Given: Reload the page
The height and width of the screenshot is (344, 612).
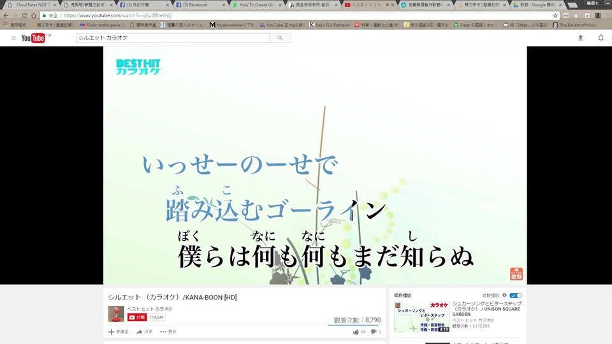Looking at the screenshot, I should [24, 15].
